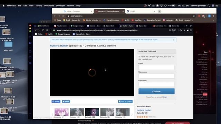Open the Google Hangouts bookmark in Opera GX
This screenshot has width=221, height=124.
tap(63, 34)
